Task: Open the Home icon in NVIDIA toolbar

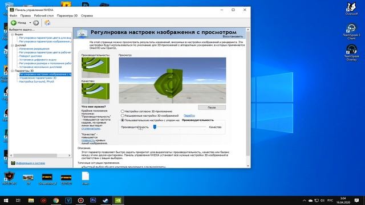Action: pyautogui.click(x=47, y=23)
